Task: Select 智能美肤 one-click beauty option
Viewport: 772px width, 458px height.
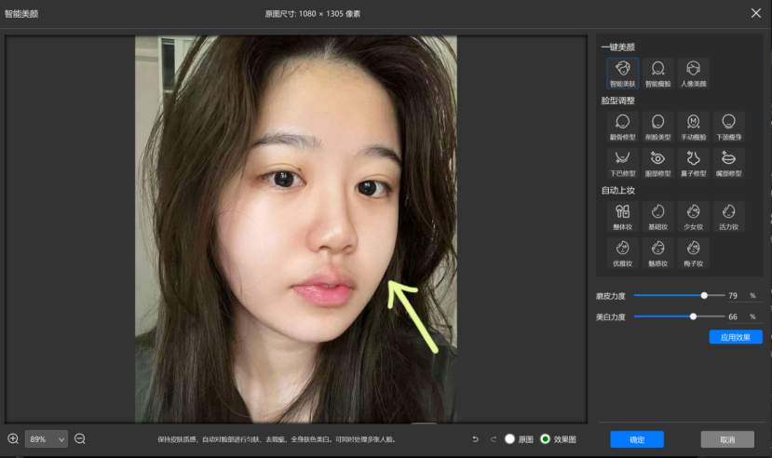Action: click(x=622, y=74)
